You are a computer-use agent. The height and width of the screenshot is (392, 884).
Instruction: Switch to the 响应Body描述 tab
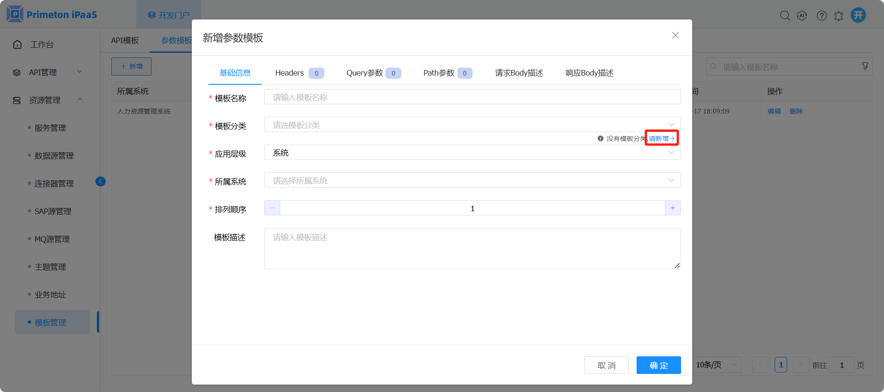point(589,73)
